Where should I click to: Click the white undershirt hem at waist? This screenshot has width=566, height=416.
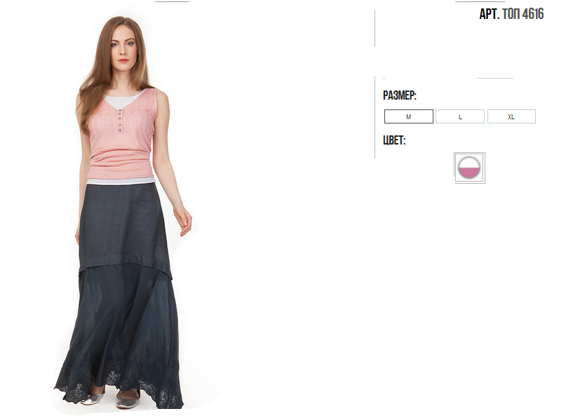(x=121, y=180)
